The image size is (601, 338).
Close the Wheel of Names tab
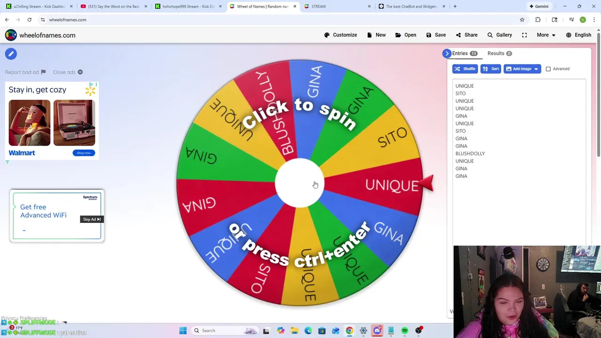point(294,7)
